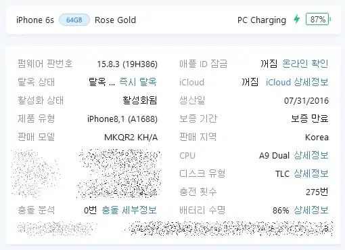Screen dimensions: 345x250
Task: Open CPU 상세정보 link
Action: click(x=311, y=155)
